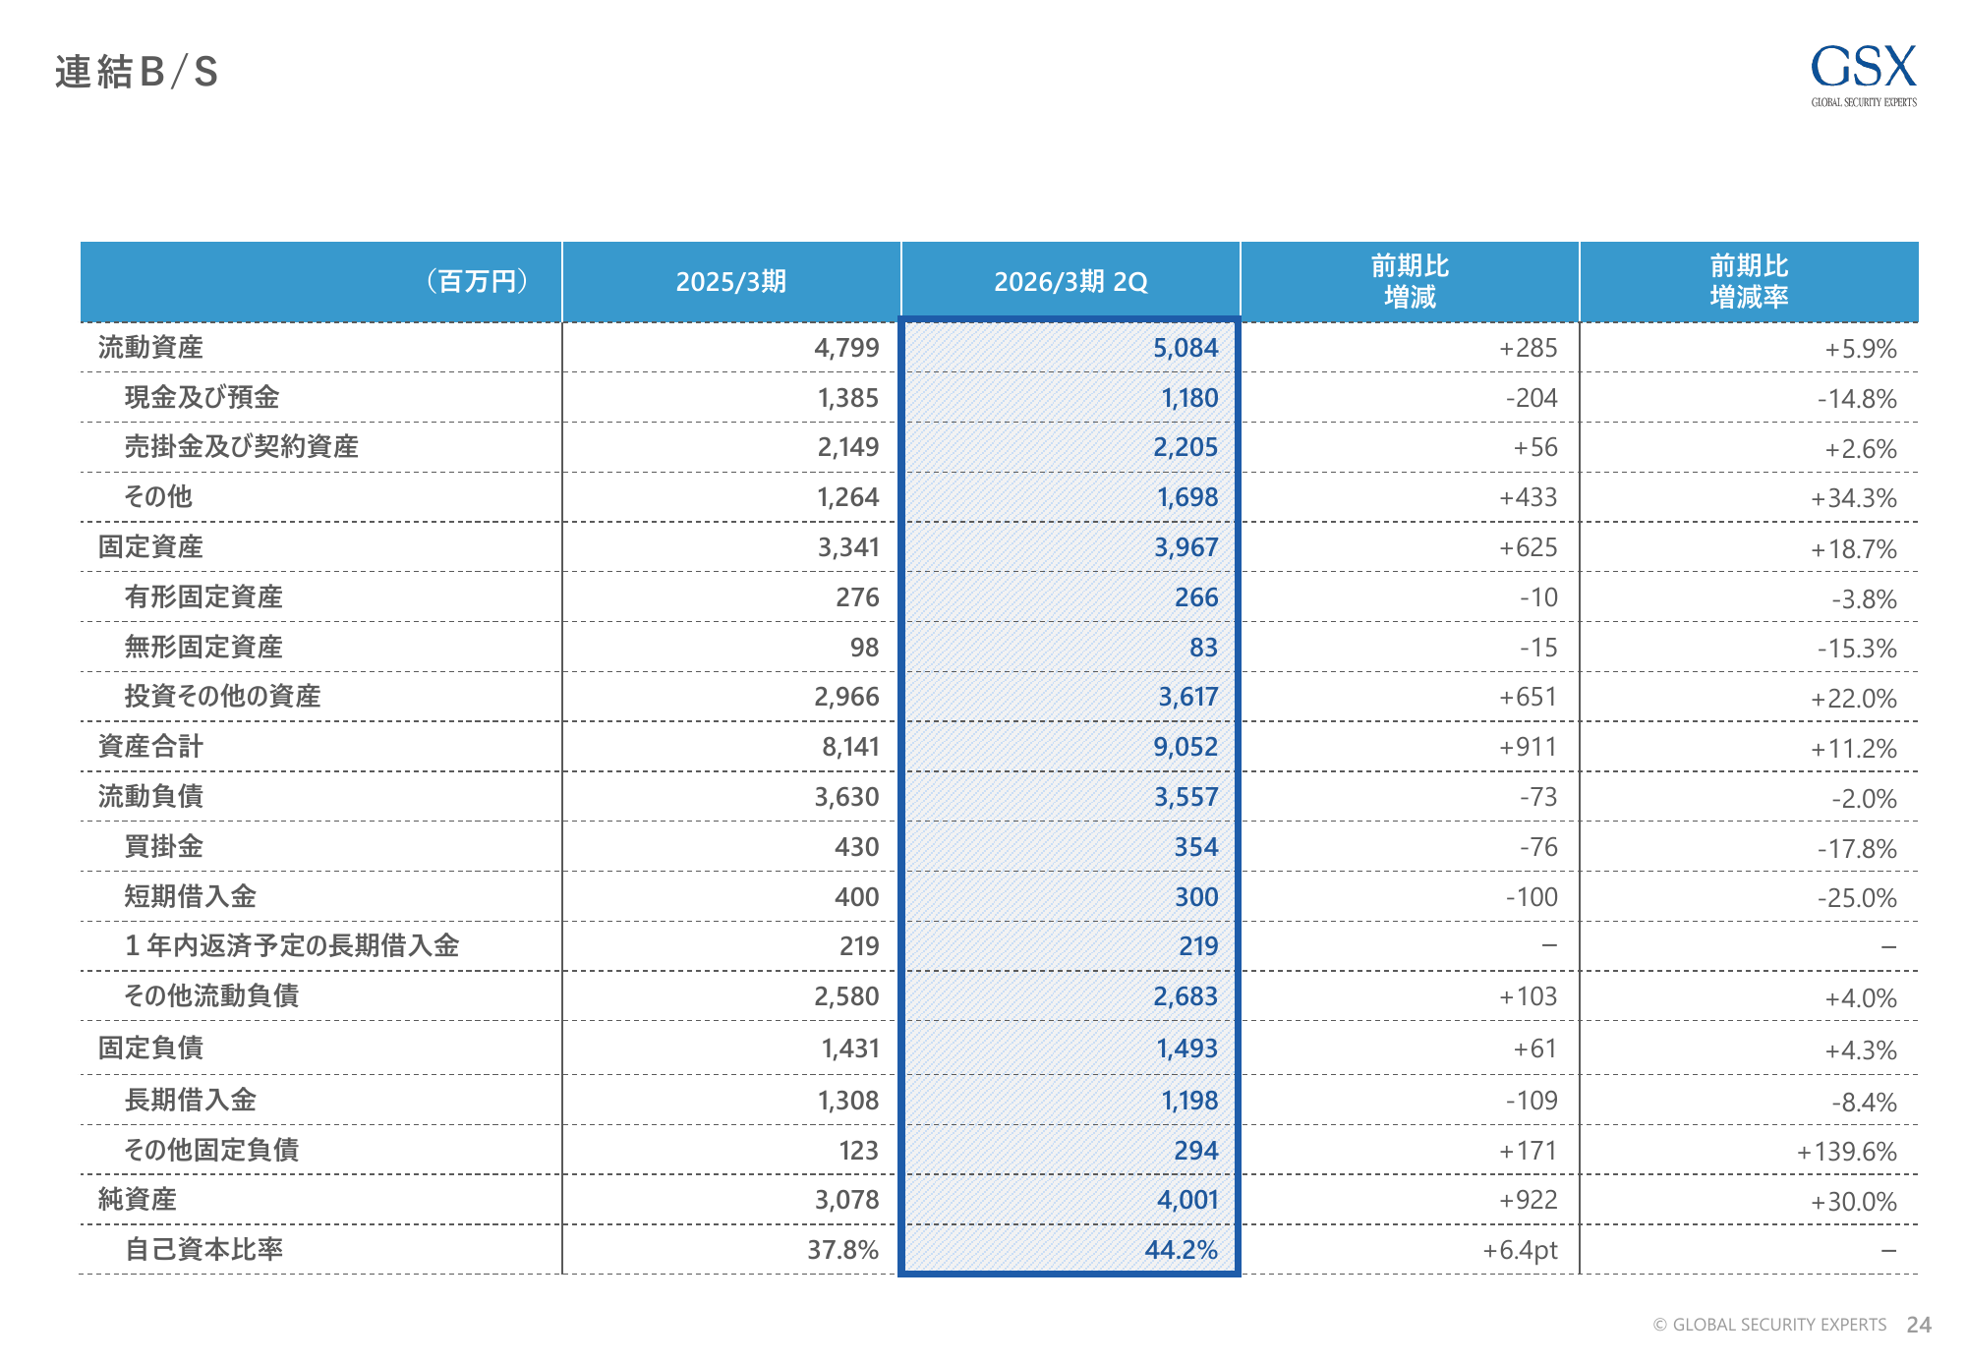Click the GSX logo
This screenshot has height=1361, width=1966.
click(1863, 75)
